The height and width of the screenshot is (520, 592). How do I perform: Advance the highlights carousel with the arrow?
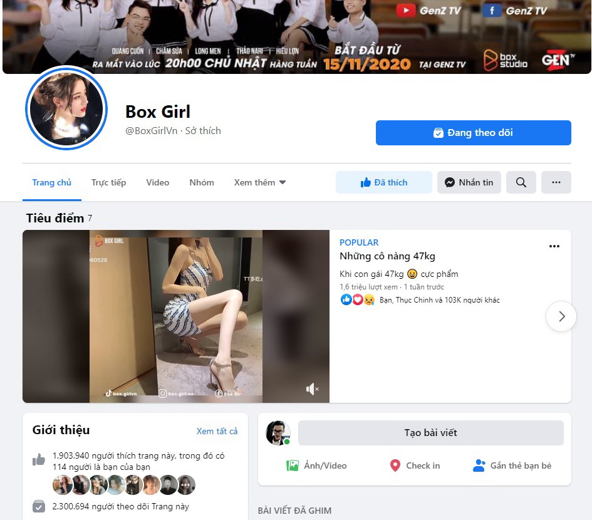tap(561, 316)
